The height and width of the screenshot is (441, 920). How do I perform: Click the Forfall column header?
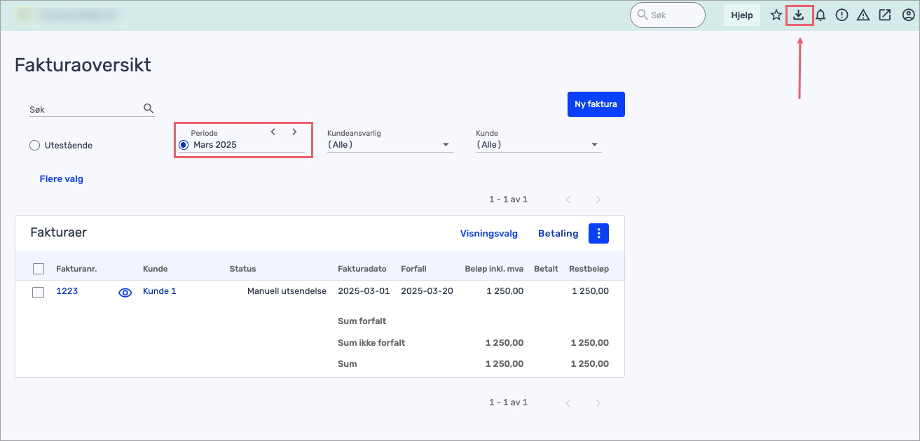coord(413,269)
